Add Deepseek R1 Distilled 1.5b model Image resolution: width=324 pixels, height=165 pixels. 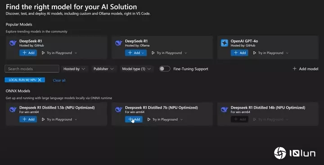28,119
